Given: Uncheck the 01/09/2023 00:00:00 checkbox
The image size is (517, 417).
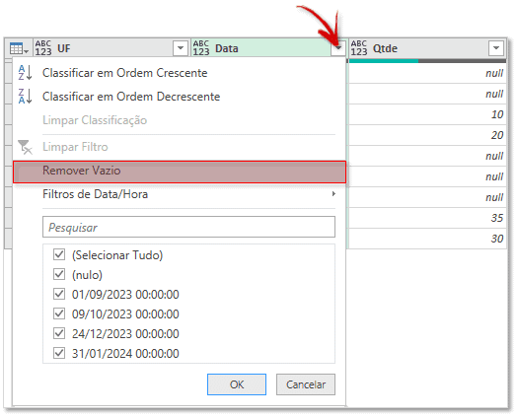Looking at the screenshot, I should click(59, 294).
